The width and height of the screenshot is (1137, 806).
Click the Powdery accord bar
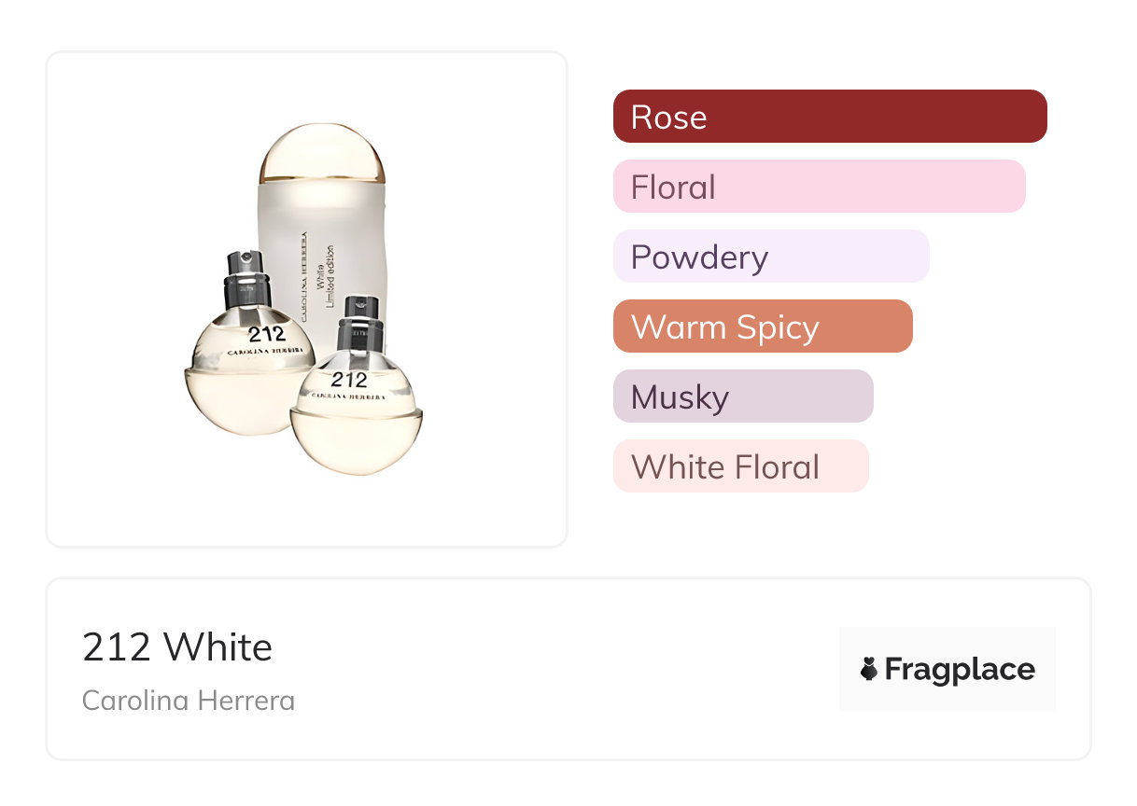click(770, 257)
